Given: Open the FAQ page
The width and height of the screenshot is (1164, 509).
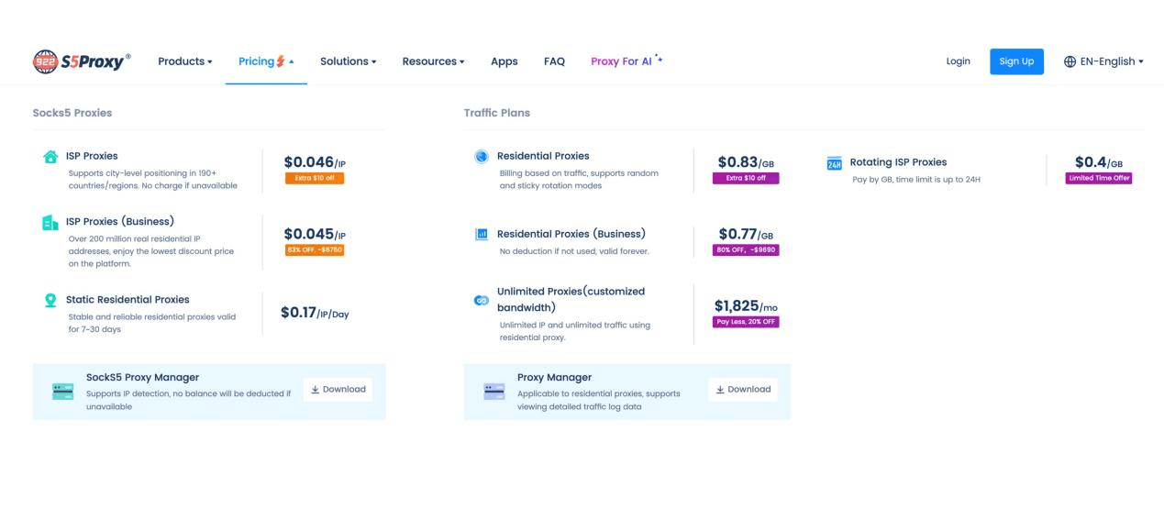Looking at the screenshot, I should (x=554, y=61).
